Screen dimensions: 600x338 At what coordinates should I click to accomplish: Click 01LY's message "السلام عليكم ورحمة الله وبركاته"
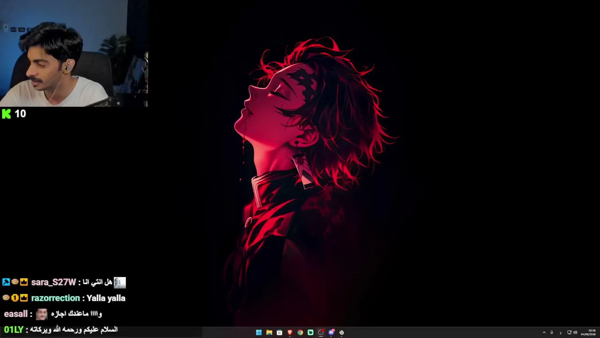74,330
